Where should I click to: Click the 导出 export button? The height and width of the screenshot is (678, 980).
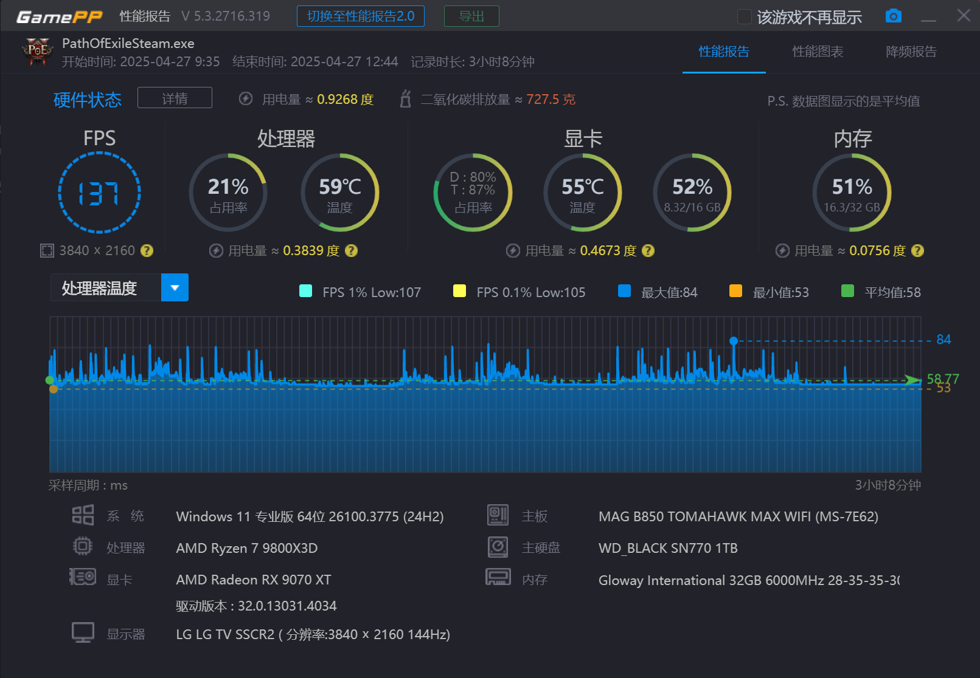click(471, 16)
